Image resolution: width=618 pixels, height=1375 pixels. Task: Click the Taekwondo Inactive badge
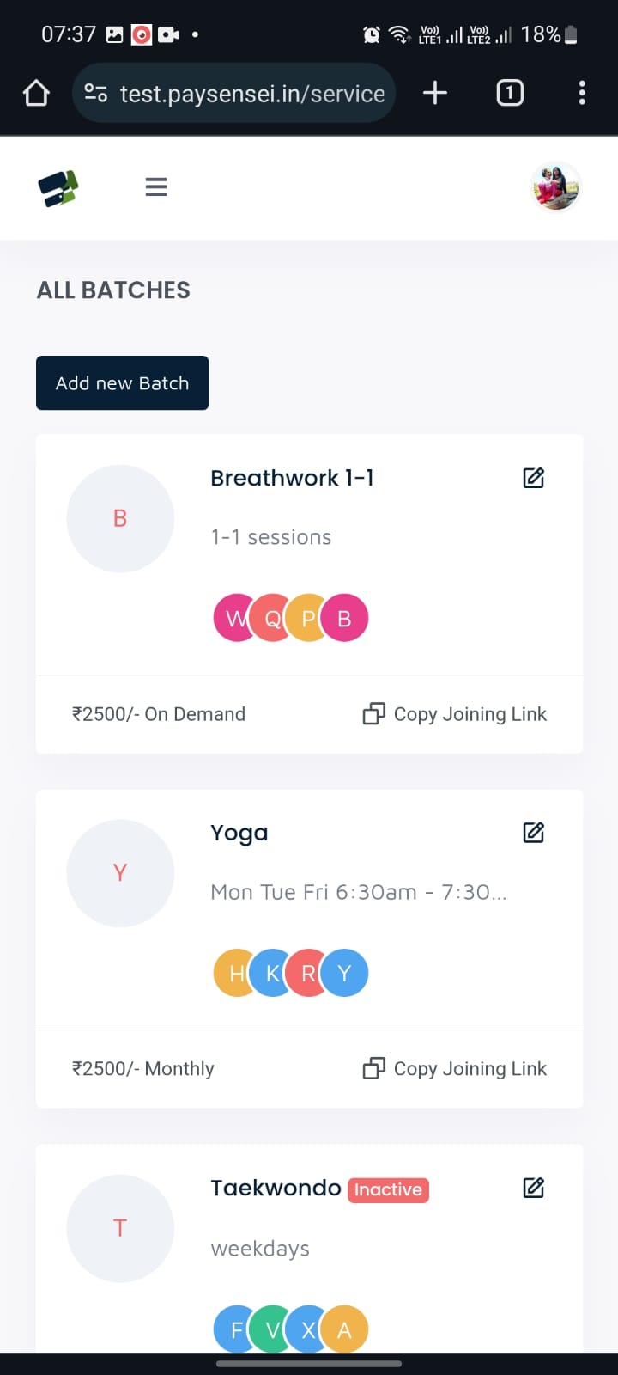click(388, 1190)
